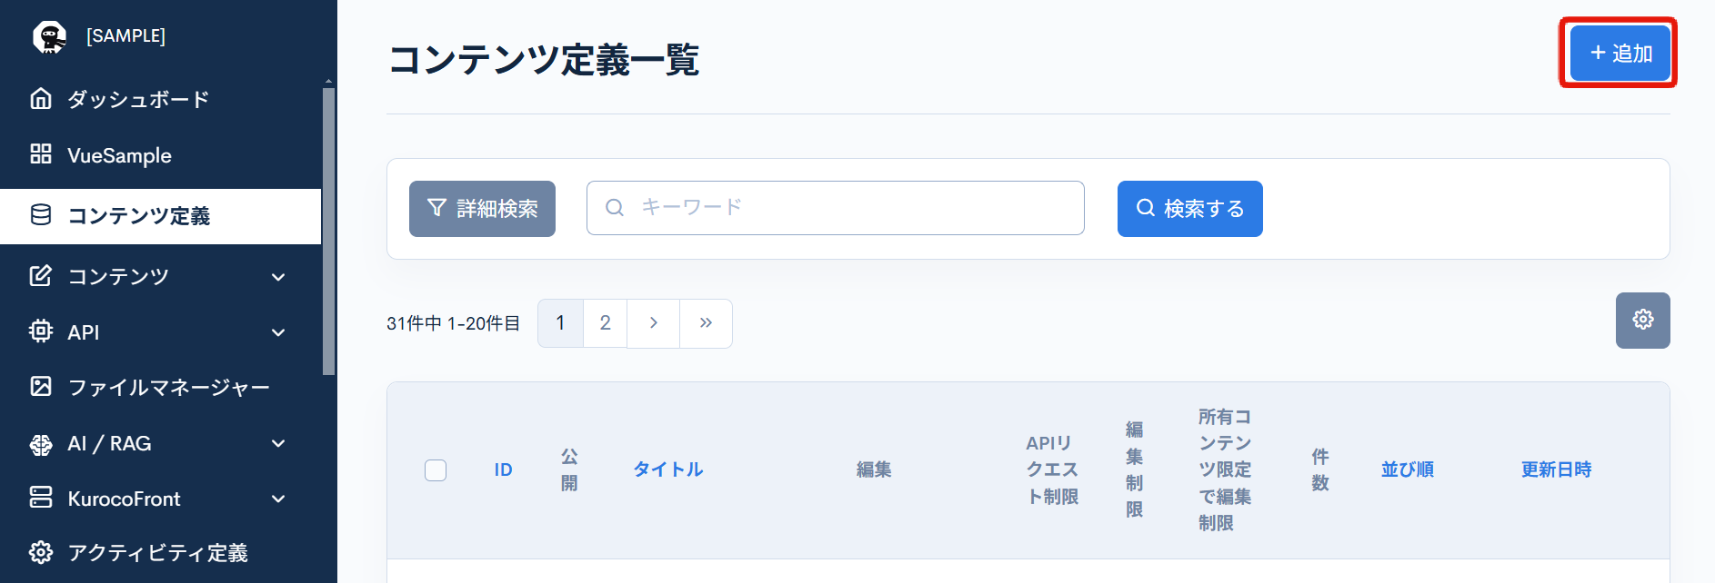
Task: Expand the KurocoFront menu chevron
Action: [278, 499]
